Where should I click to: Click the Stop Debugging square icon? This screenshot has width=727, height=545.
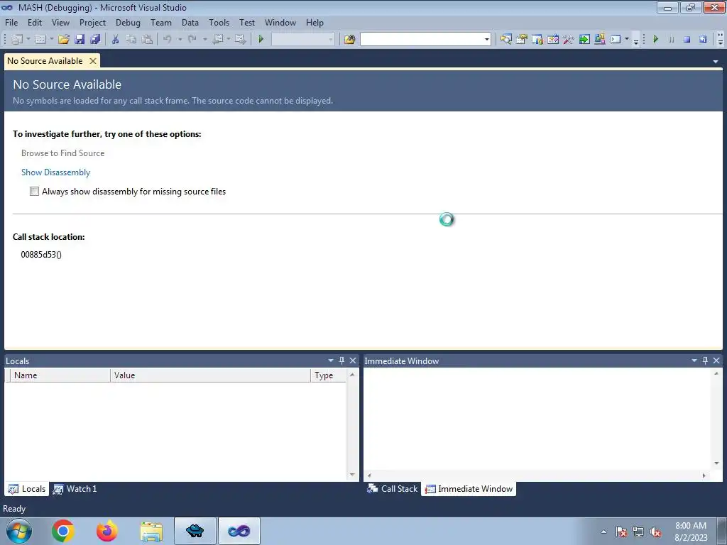(687, 40)
